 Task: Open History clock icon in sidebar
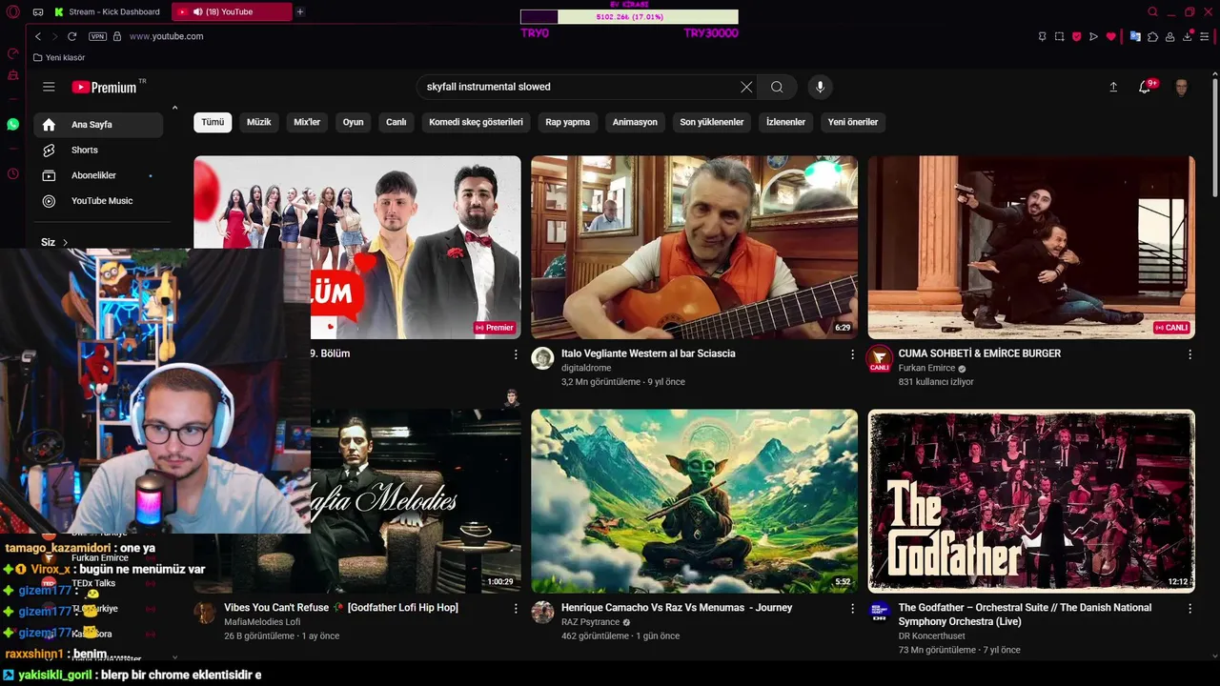coord(13,173)
